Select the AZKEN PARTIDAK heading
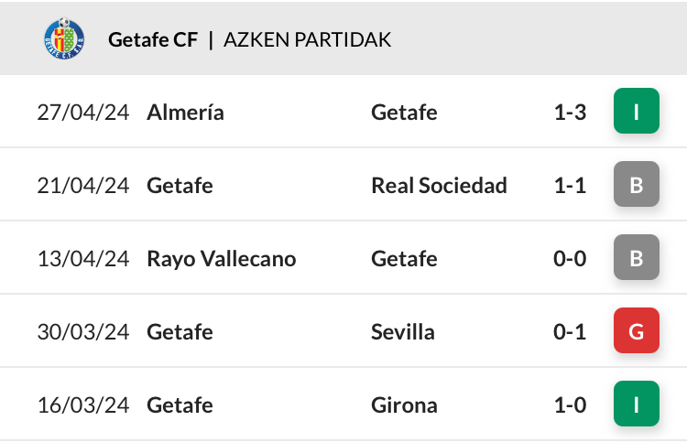Viewport: 687px width, 442px height. pos(307,39)
